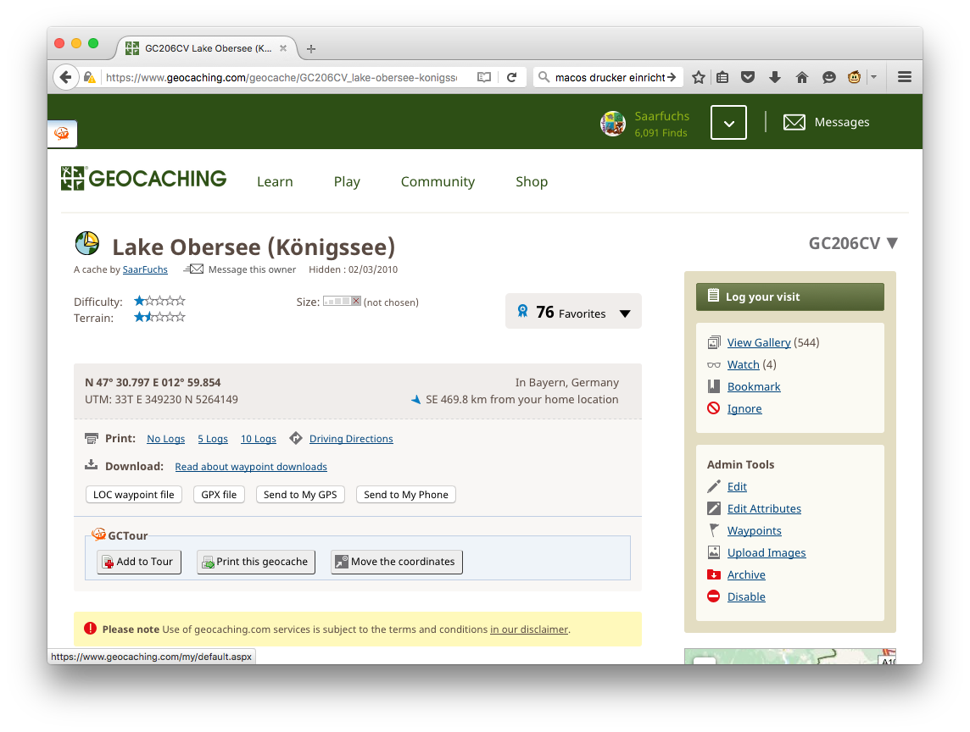
Task: Open the Play menu
Action: click(347, 182)
